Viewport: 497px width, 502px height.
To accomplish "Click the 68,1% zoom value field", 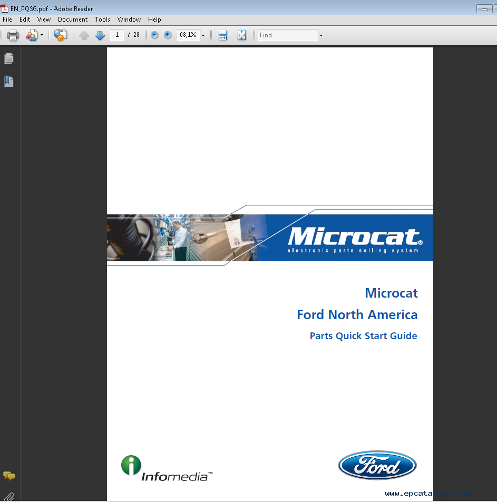I will click(x=188, y=35).
